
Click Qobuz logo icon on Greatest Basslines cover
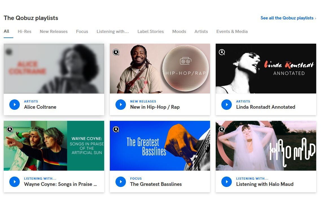click(116, 129)
